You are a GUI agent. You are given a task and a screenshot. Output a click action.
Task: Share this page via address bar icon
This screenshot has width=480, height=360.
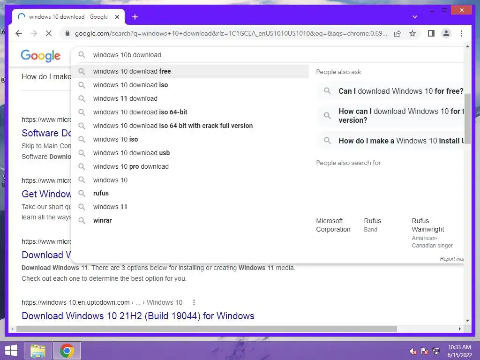pos(397,33)
